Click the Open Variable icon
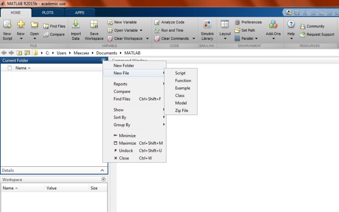Image resolution: width=339 pixels, height=212 pixels. (x=110, y=30)
